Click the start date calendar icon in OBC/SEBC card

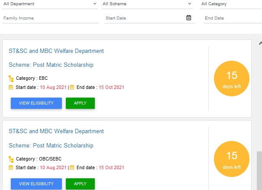pos(11,167)
